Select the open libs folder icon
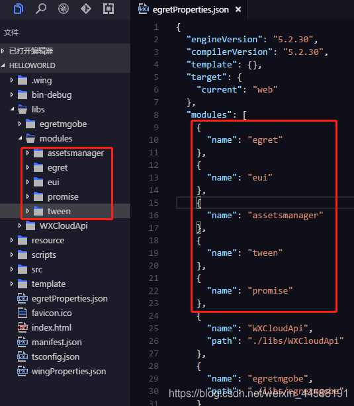 22,109
